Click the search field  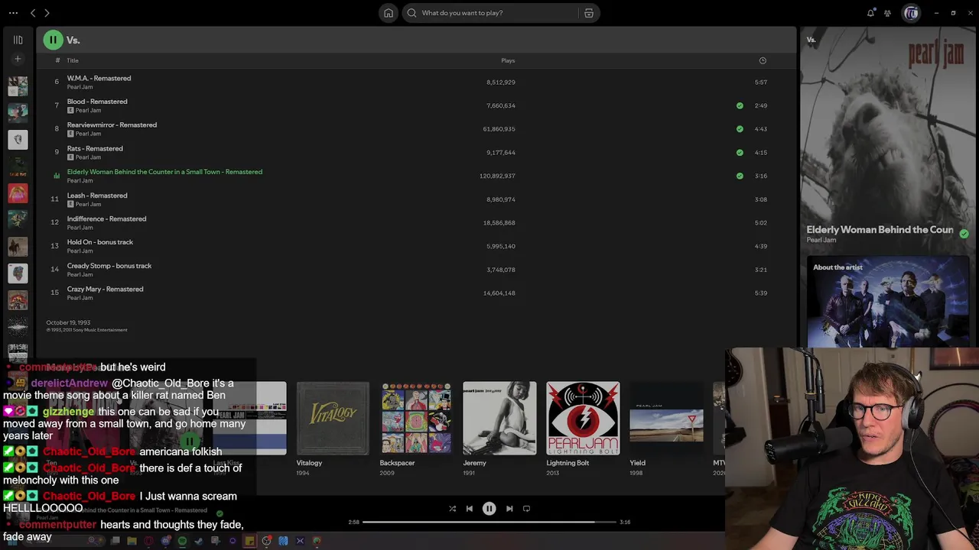(x=499, y=13)
